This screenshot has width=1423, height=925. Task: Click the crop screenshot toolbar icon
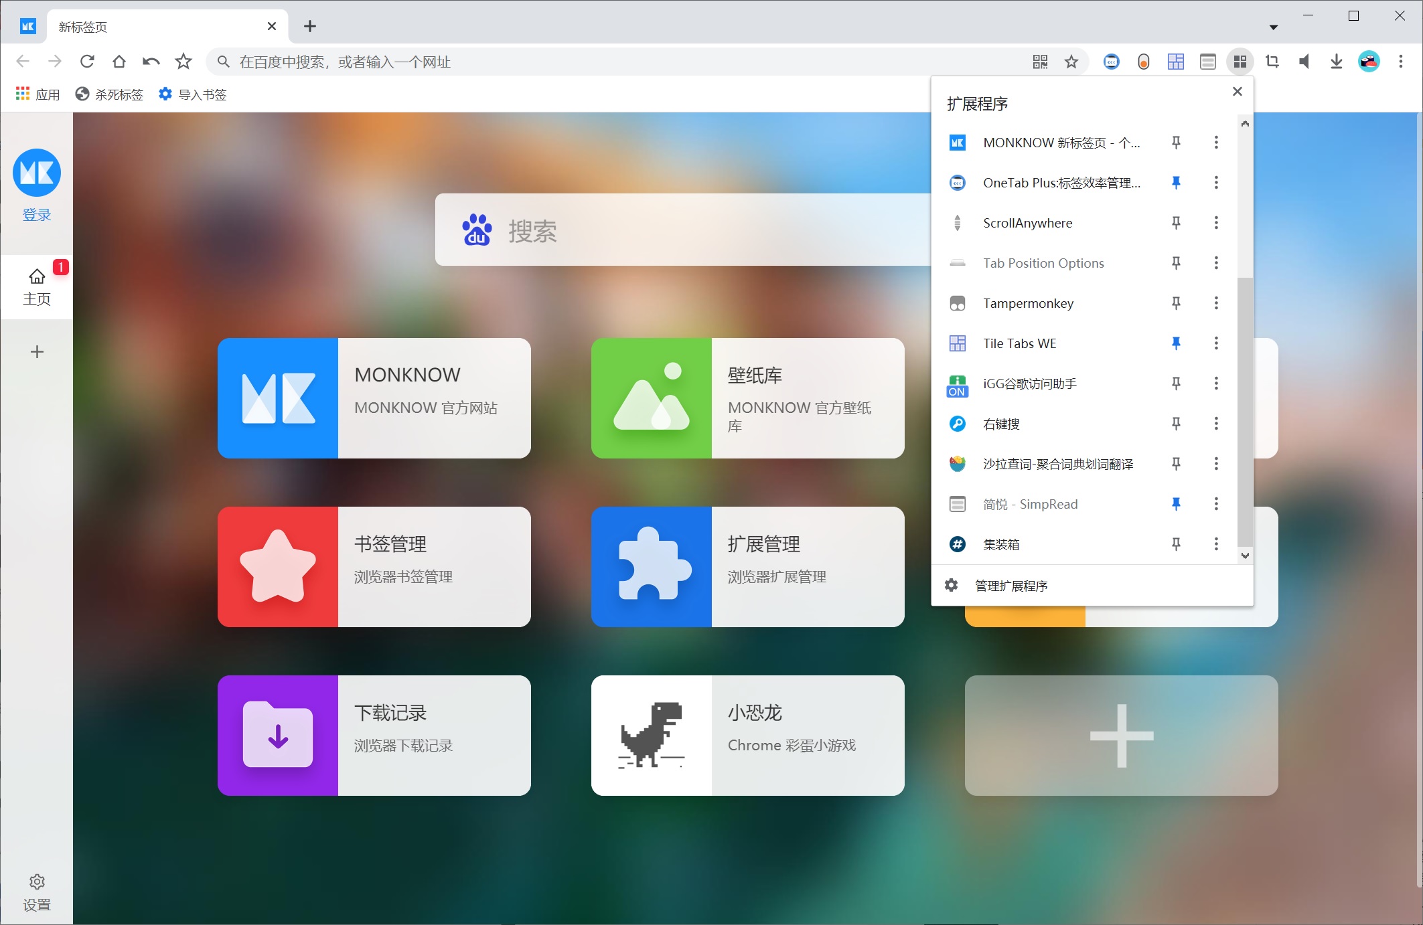1272,62
